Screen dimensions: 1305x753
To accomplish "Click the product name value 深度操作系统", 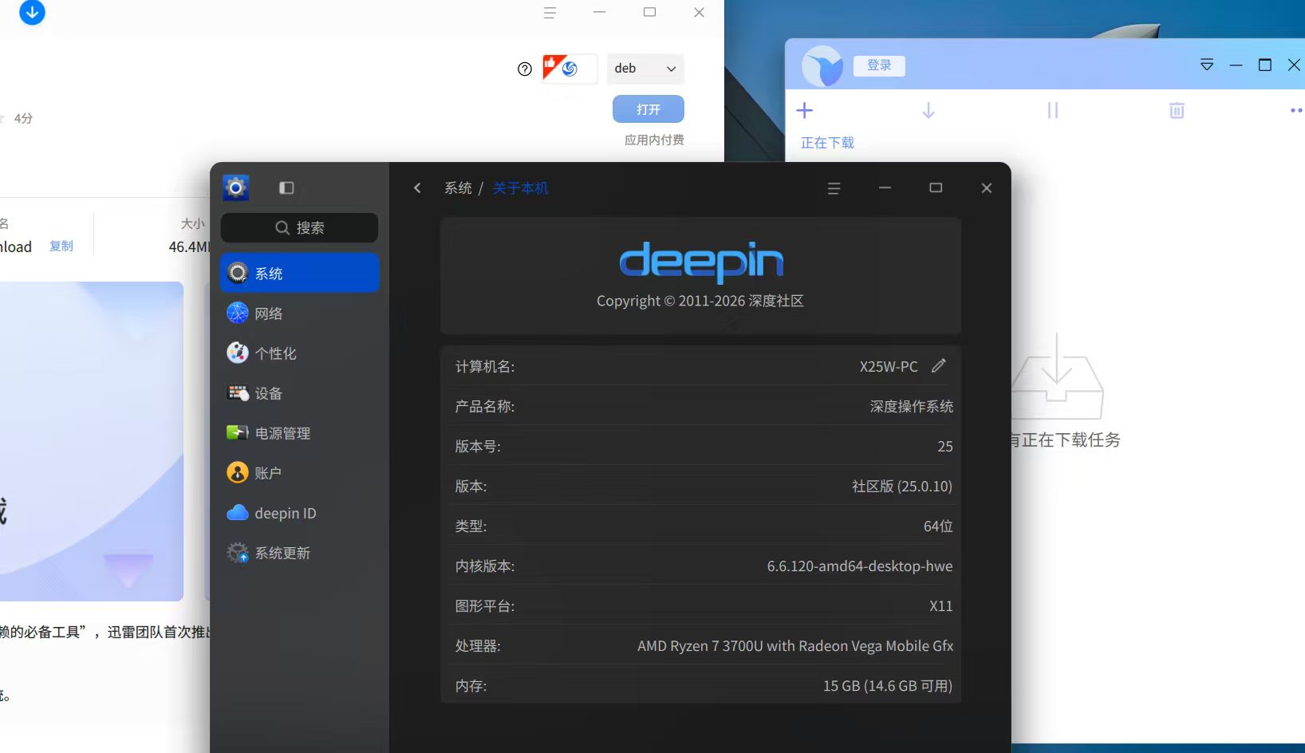I will [912, 406].
